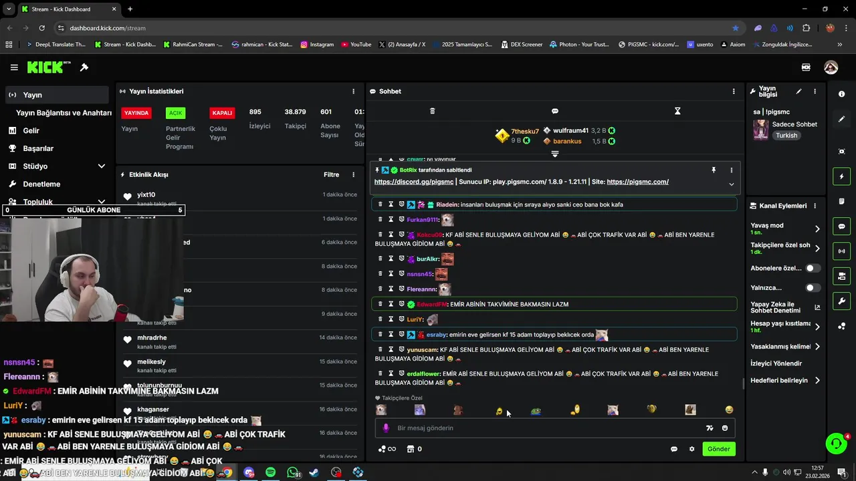Edit stream info with the pencil icon
This screenshot has height=481, width=856.
(798, 92)
